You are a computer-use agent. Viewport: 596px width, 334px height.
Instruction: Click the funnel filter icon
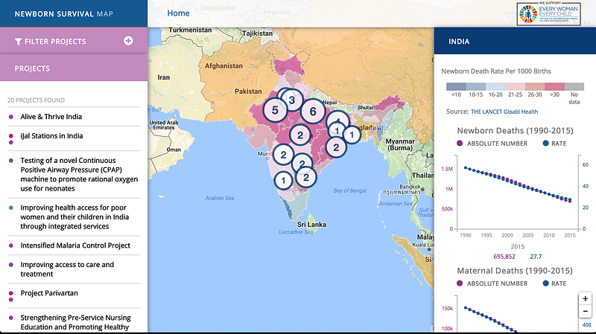click(x=18, y=42)
